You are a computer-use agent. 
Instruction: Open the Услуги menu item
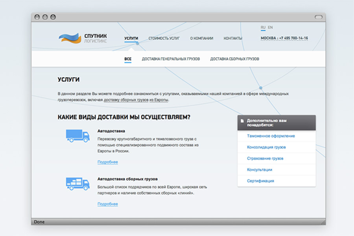[131, 38]
